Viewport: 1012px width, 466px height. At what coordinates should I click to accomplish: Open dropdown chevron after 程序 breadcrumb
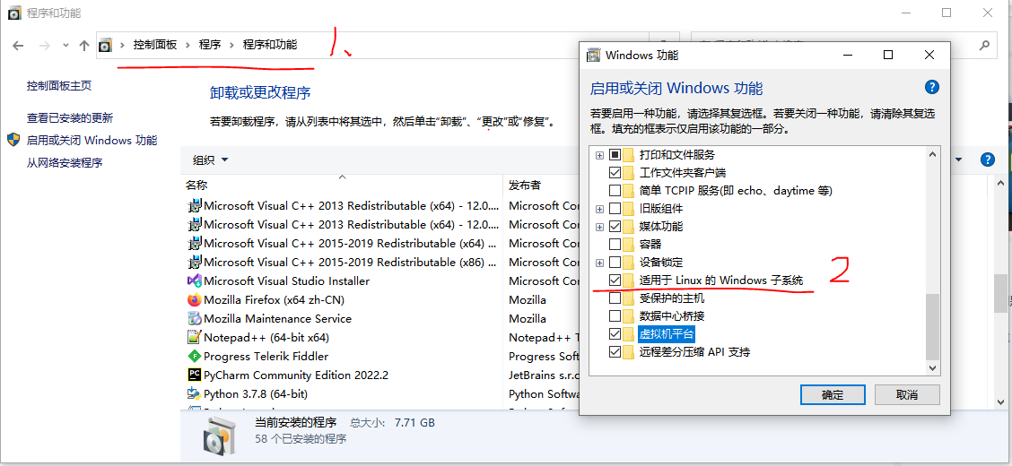tap(231, 45)
